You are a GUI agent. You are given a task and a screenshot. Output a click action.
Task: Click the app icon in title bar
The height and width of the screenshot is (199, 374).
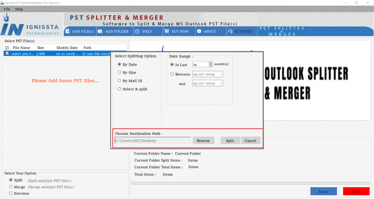pyautogui.click(x=2, y=3)
